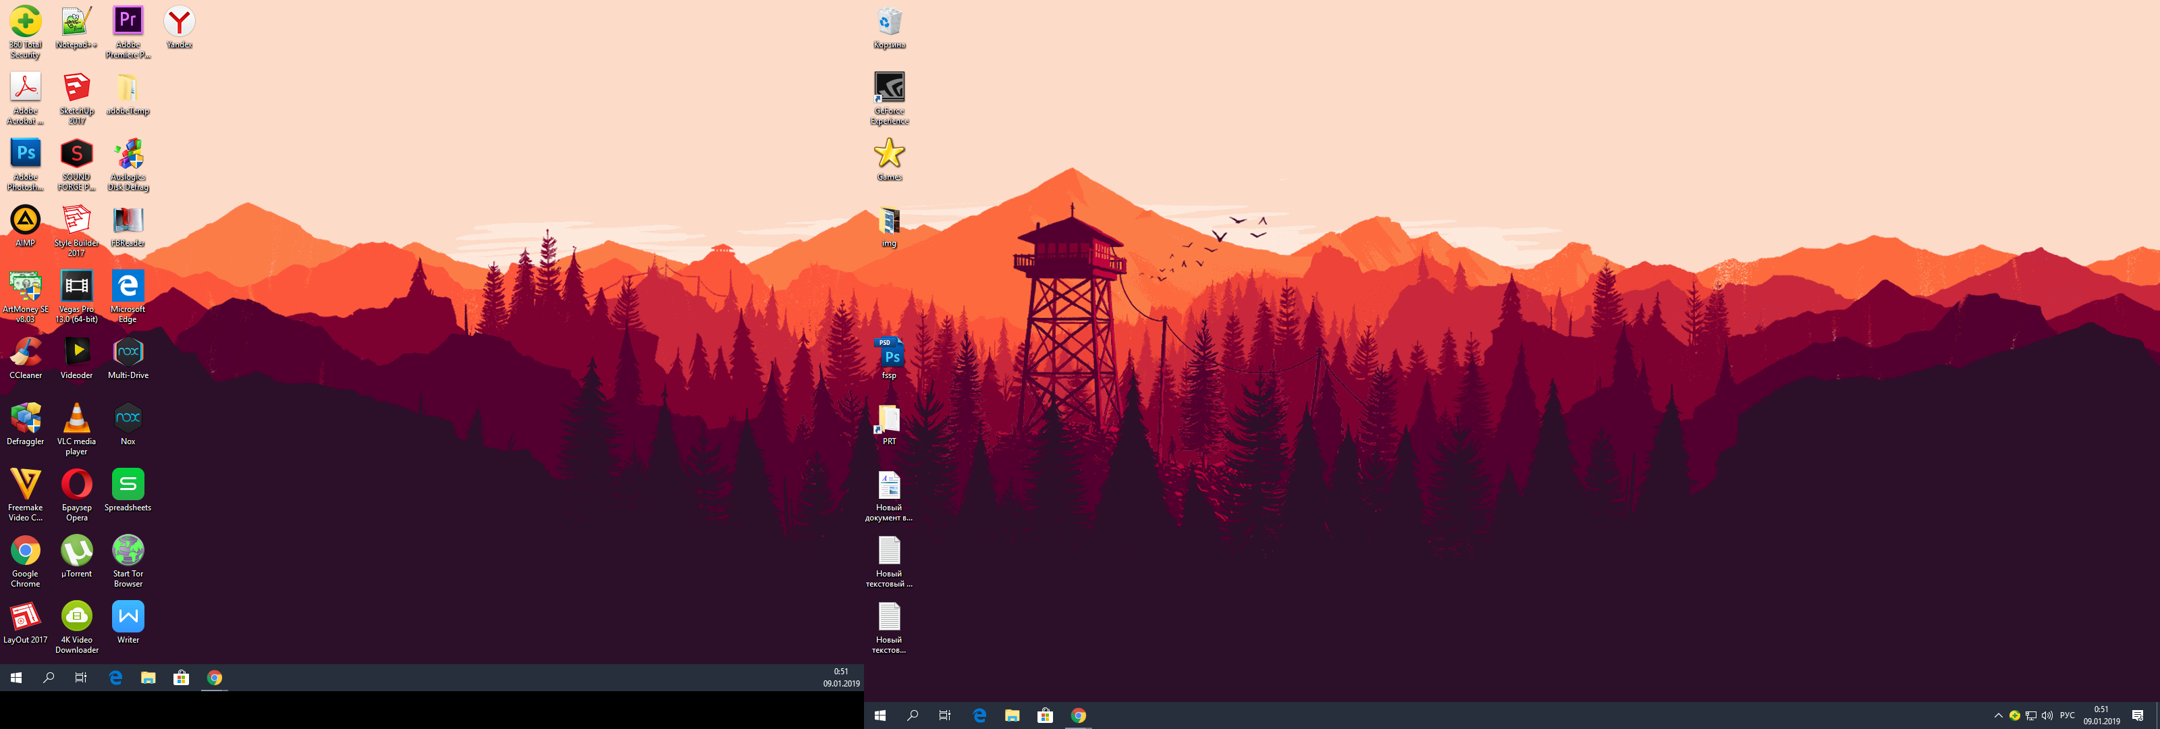Open the img folder icon
The image size is (2160, 729).
pyautogui.click(x=889, y=227)
